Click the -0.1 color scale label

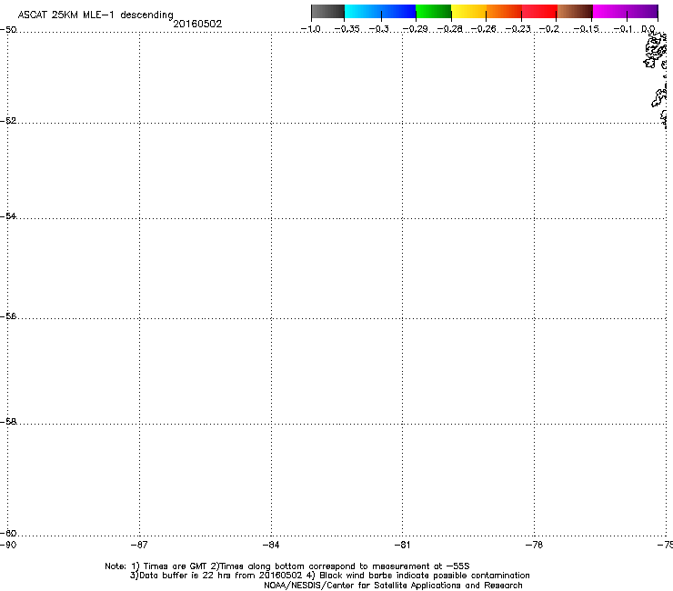click(623, 29)
